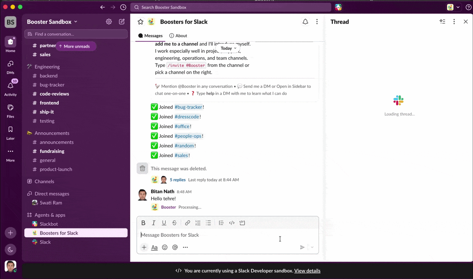Click the plus create button in left rail

(10, 233)
